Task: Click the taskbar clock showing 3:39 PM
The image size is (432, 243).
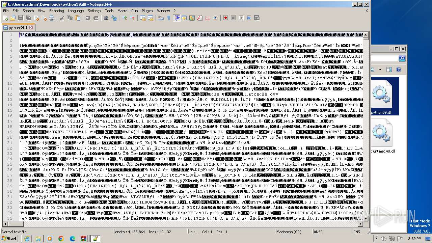Action: (414, 239)
